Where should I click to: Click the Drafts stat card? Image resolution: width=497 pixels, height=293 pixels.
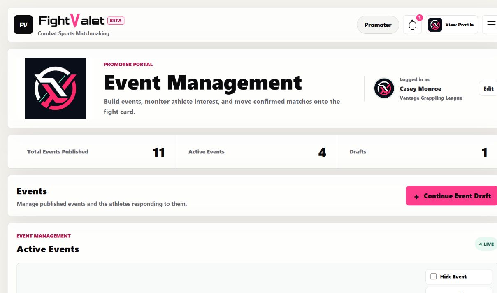coord(418,152)
